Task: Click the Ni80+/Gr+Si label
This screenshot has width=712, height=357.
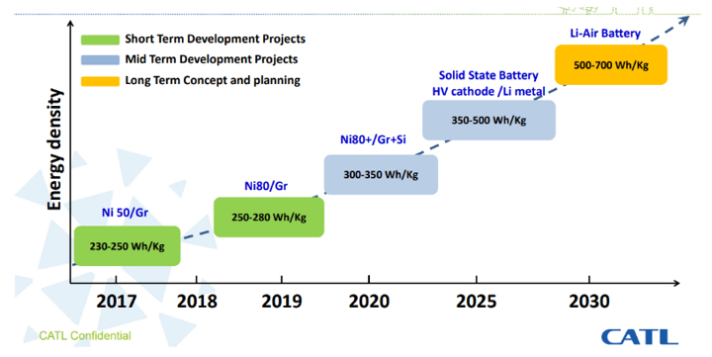Action: pyautogui.click(x=373, y=139)
